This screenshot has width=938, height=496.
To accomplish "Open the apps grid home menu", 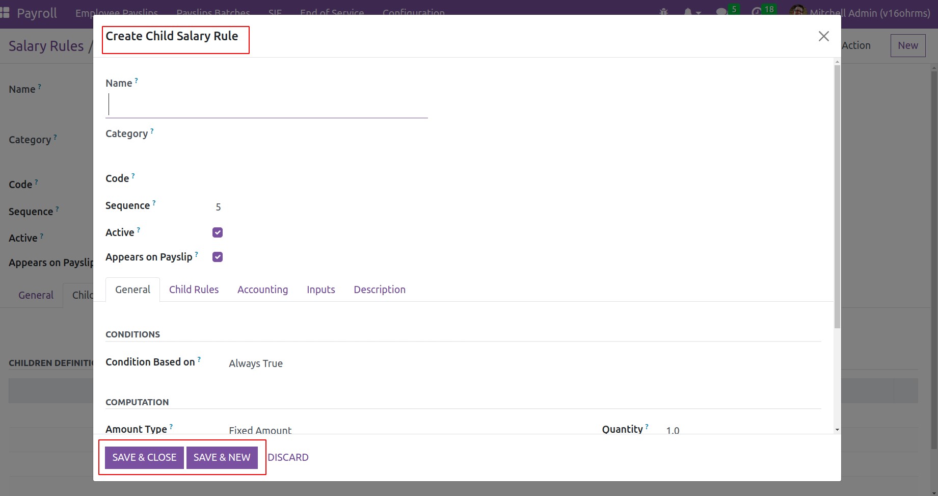I will [5, 13].
